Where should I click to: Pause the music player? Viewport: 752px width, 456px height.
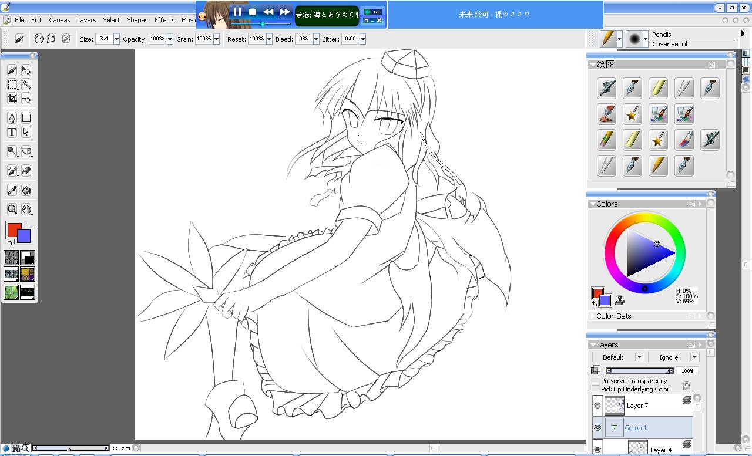[237, 12]
